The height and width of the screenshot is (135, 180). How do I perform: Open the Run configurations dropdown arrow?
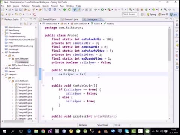pos(105,10)
